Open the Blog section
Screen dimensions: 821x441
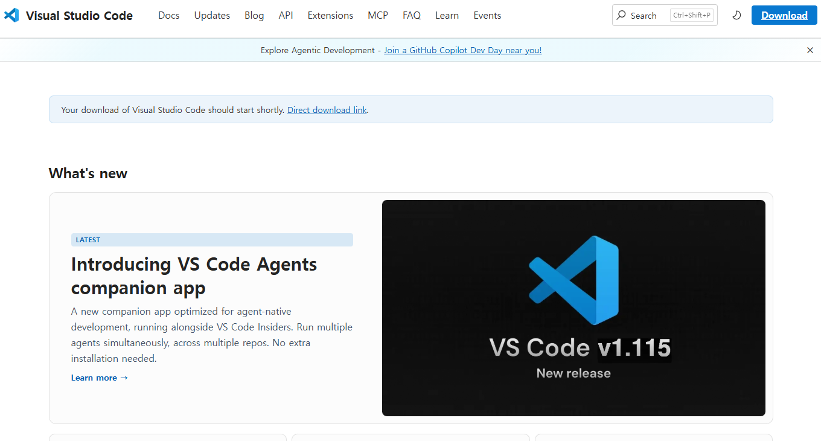254,15
